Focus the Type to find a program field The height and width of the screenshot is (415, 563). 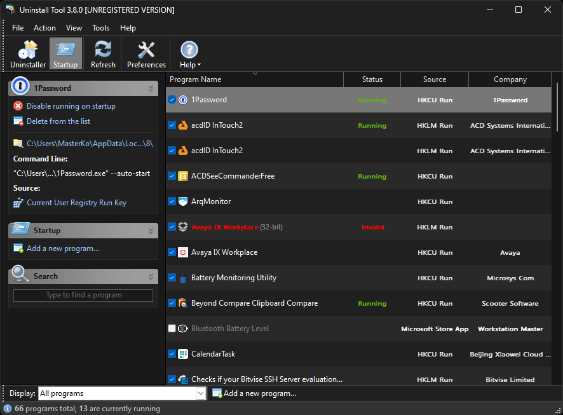pos(83,295)
